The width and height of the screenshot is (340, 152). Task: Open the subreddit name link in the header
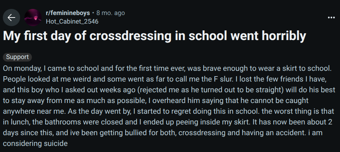tap(68, 13)
